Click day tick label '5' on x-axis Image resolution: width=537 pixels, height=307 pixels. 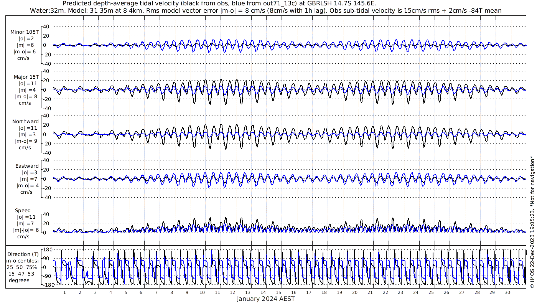point(125,292)
